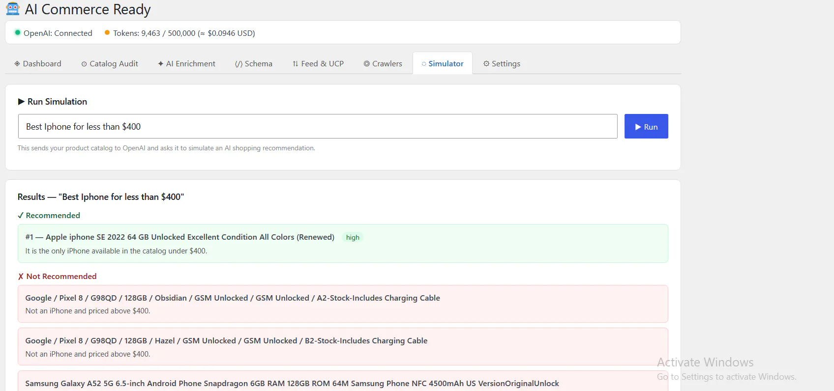Click the Google Pixel 8 Obsidian result

tap(343, 304)
